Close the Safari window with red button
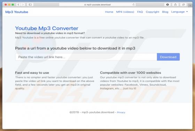Viewport: 195px width, 131px height. click(x=6, y=5)
